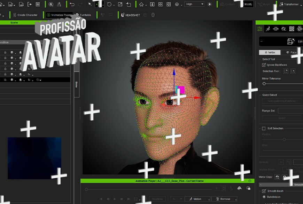Image resolution: width=303 pixels, height=204 pixels.
Task: Expand the 1x playback speed dropdown
Action: 177,199
